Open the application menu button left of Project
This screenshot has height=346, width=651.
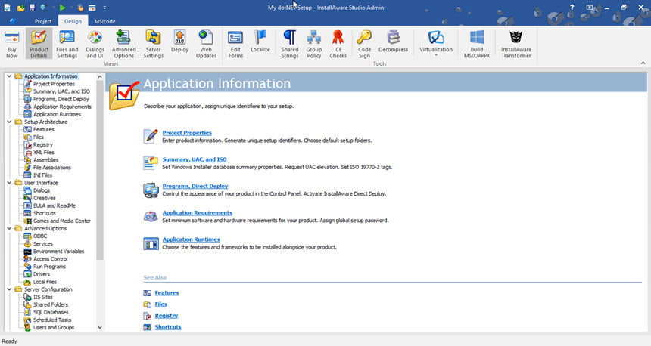13,21
